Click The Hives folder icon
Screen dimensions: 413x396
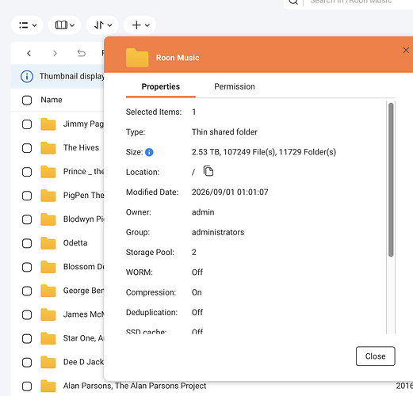click(x=48, y=148)
